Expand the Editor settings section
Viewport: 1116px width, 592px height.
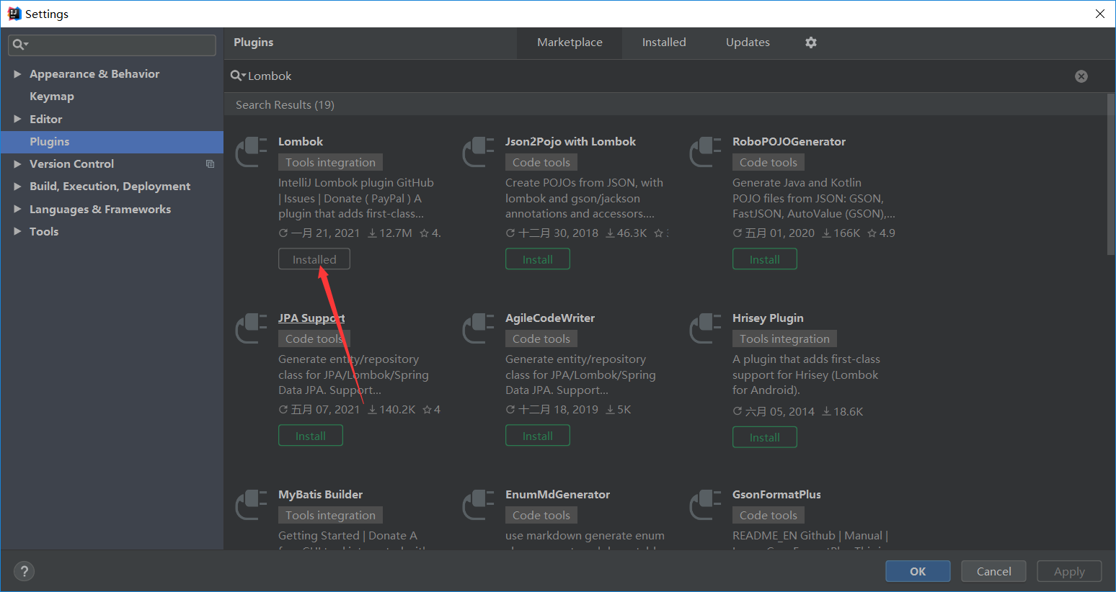17,120
